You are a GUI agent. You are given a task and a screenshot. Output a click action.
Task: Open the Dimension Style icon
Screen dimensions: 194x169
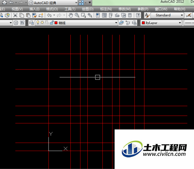[189, 15]
